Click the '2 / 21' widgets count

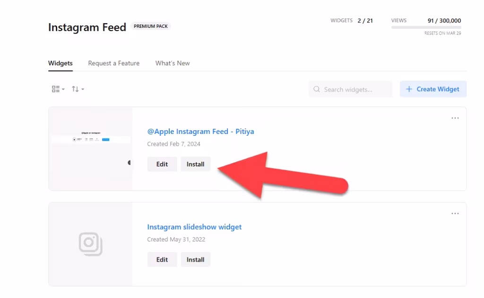point(365,21)
